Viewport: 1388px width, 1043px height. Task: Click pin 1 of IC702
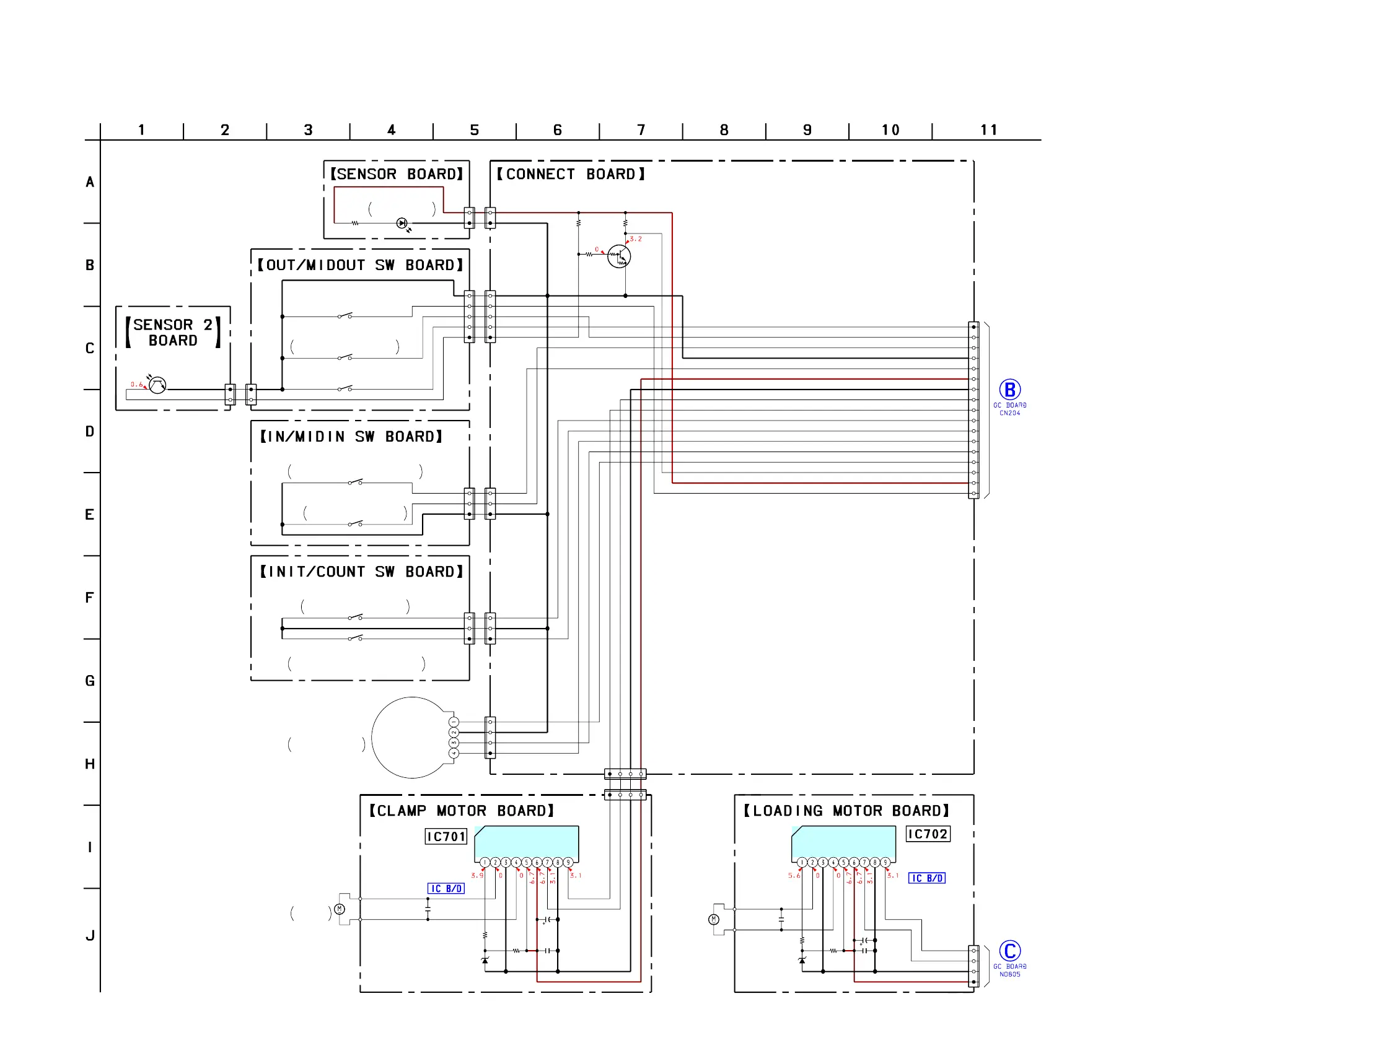802,863
